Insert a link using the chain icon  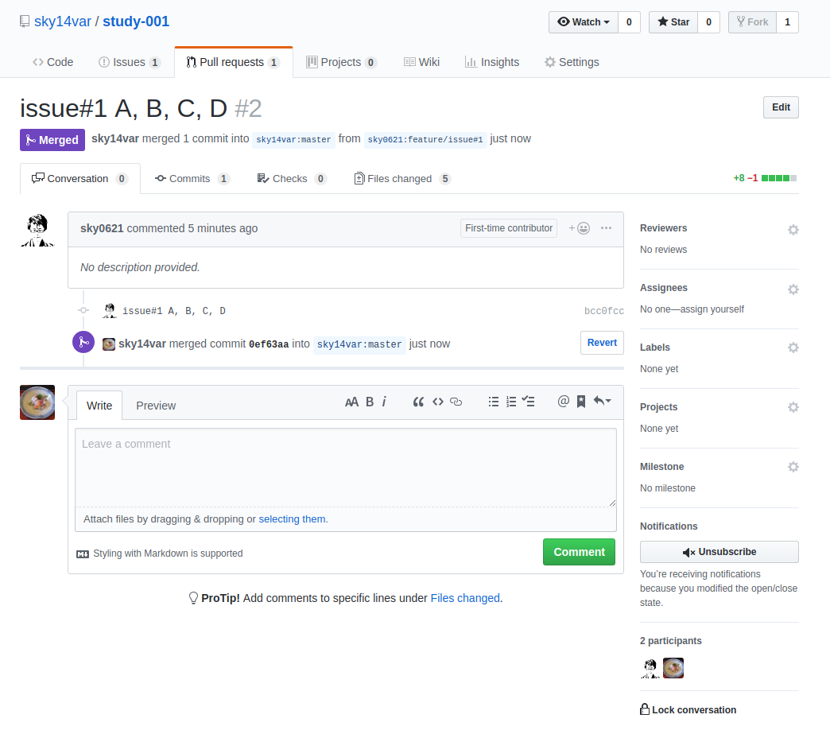coord(456,402)
